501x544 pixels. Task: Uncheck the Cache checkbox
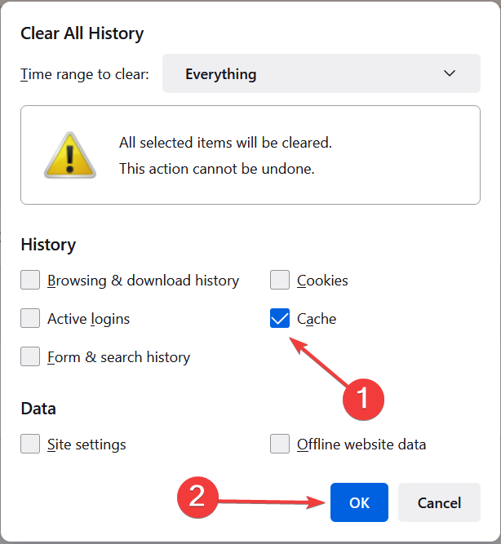(x=280, y=318)
